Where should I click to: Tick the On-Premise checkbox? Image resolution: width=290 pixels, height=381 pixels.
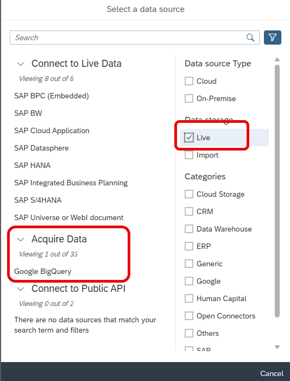189,98
